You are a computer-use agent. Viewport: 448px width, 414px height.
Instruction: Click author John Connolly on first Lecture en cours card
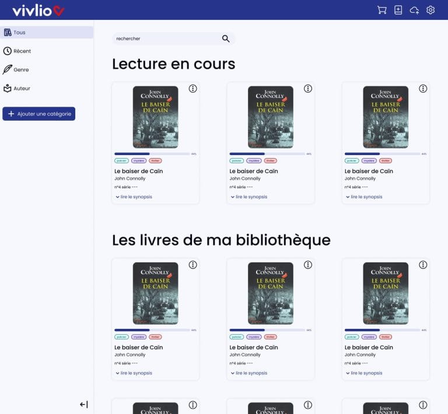pos(130,178)
